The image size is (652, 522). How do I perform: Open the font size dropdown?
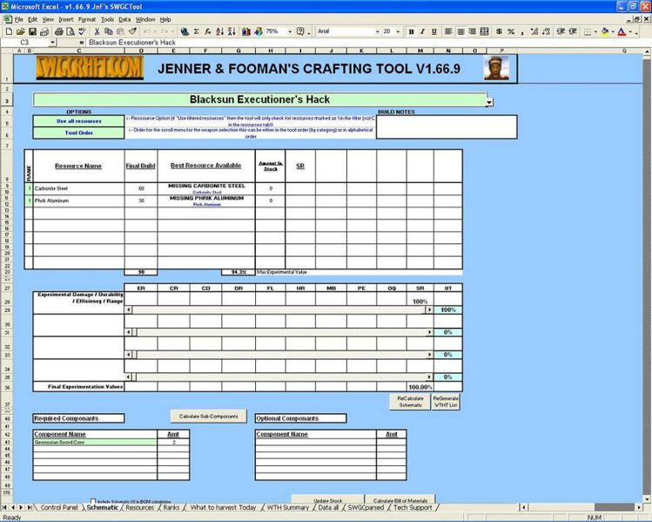[x=399, y=31]
